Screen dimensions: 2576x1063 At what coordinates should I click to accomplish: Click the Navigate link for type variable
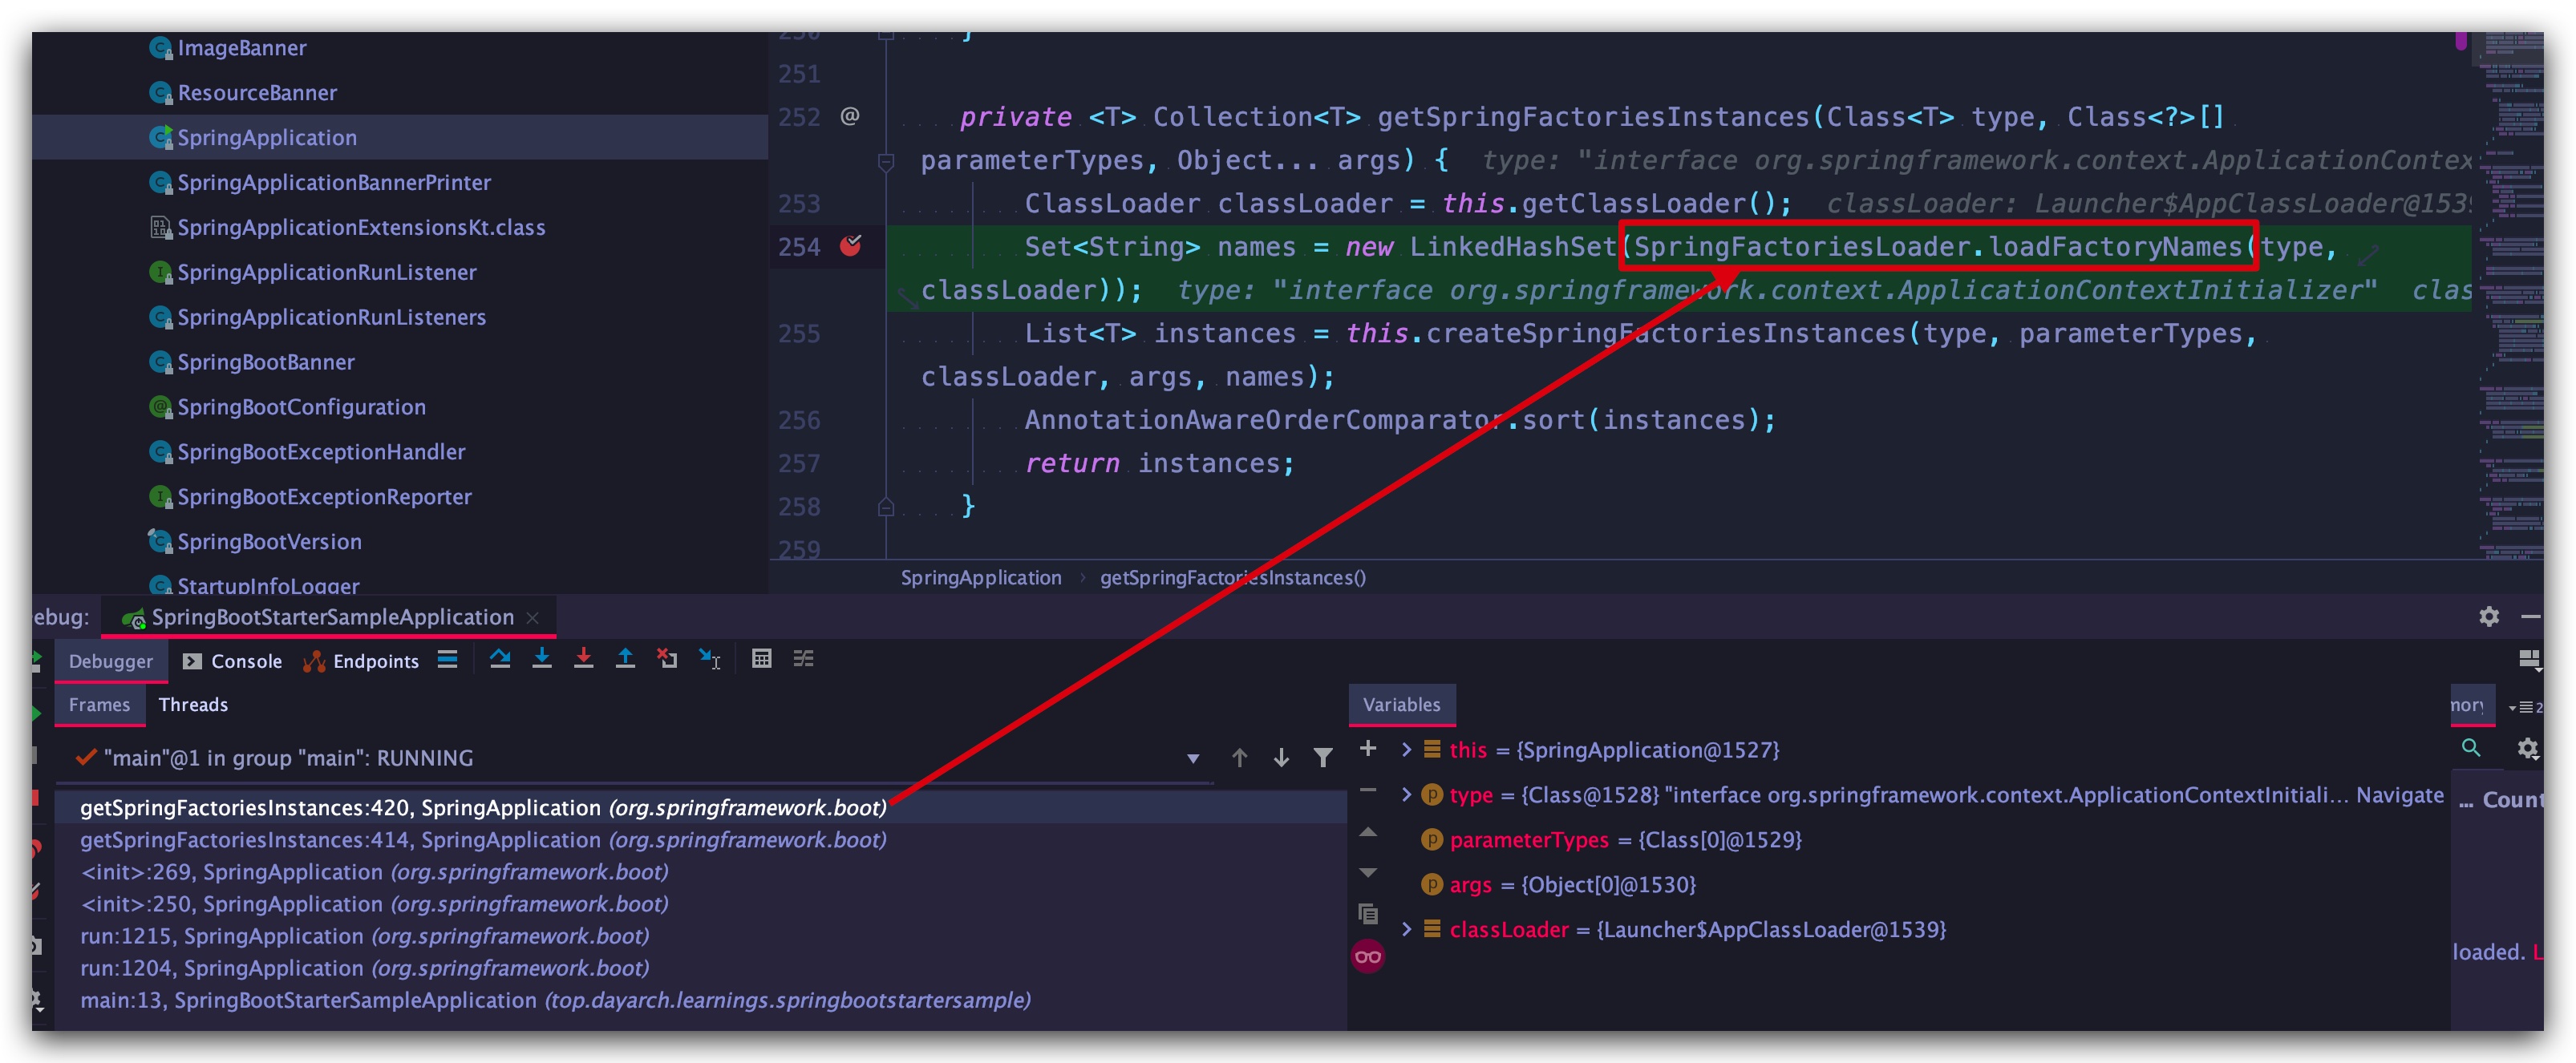2399,795
